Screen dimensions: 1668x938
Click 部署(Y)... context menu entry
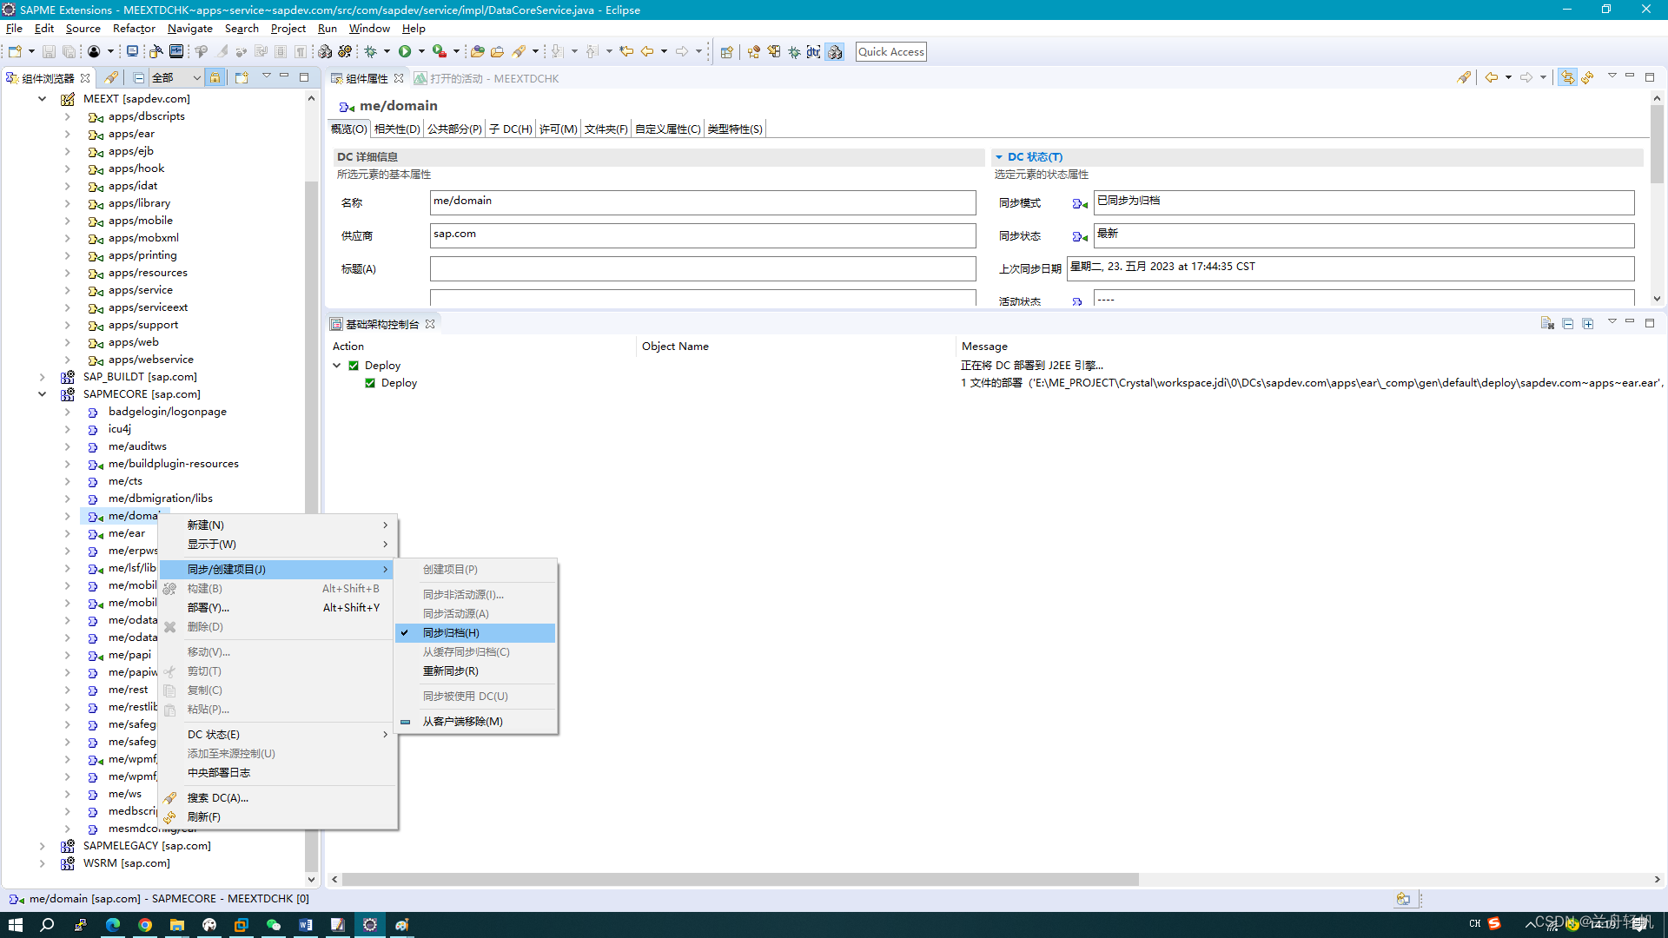point(208,608)
